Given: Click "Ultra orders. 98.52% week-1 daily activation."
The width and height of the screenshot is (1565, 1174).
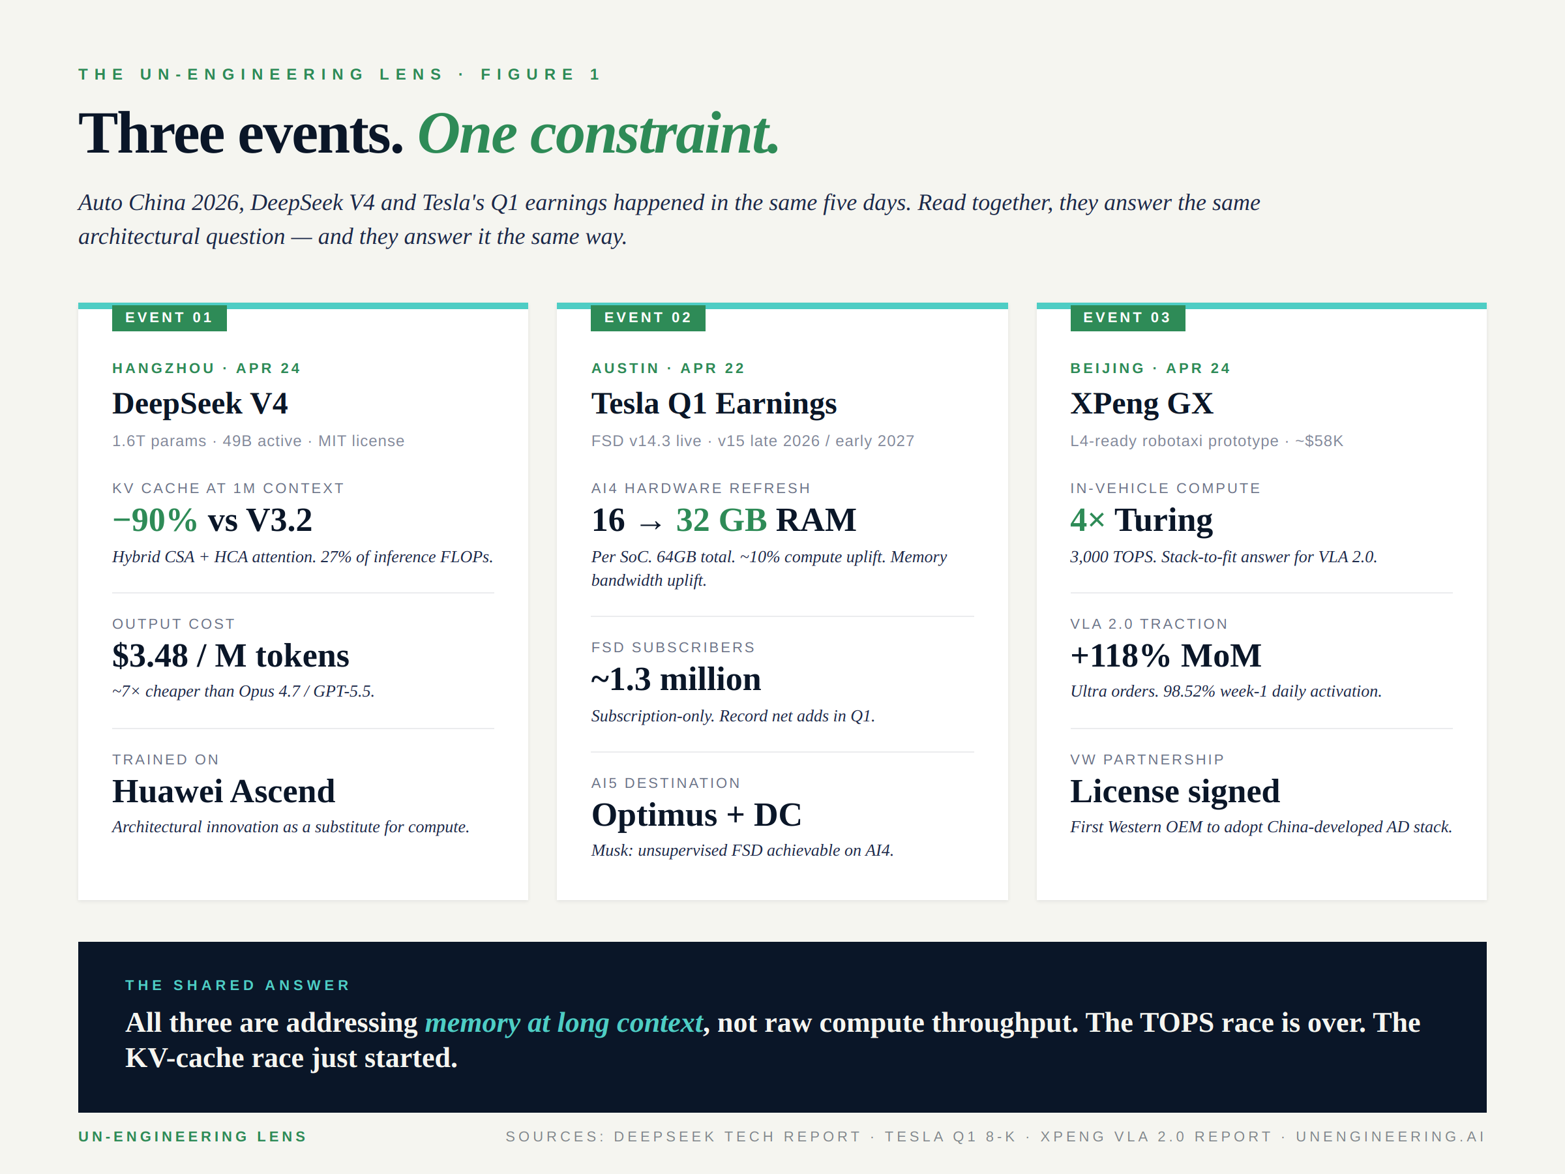Looking at the screenshot, I should click(x=1225, y=691).
